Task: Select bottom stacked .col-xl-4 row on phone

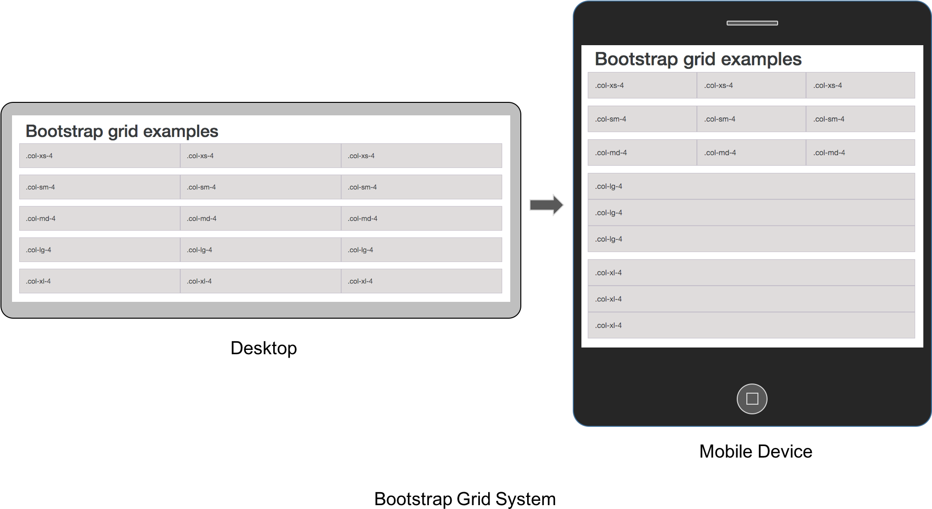Action: (x=751, y=325)
